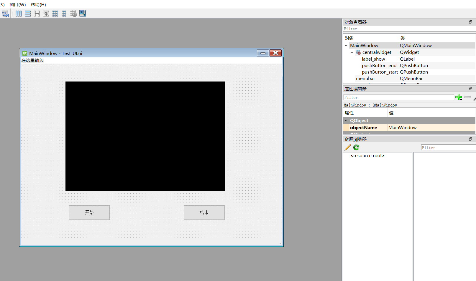Focus the object inspector Filter field
This screenshot has width=476, height=281.
coord(409,29)
